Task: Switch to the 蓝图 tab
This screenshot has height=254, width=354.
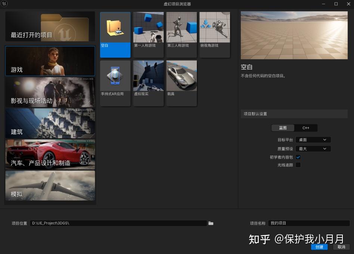Action: [282, 128]
